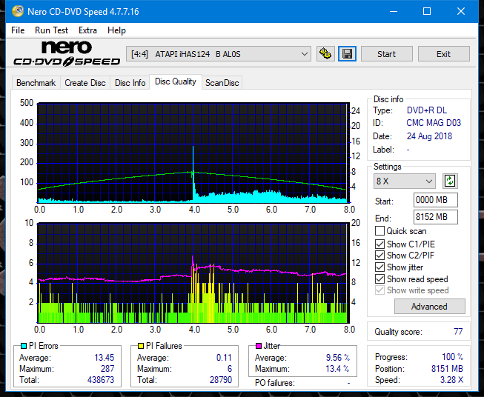Click the date 24 Aug 2018
The image size is (484, 397).
pyautogui.click(x=429, y=136)
